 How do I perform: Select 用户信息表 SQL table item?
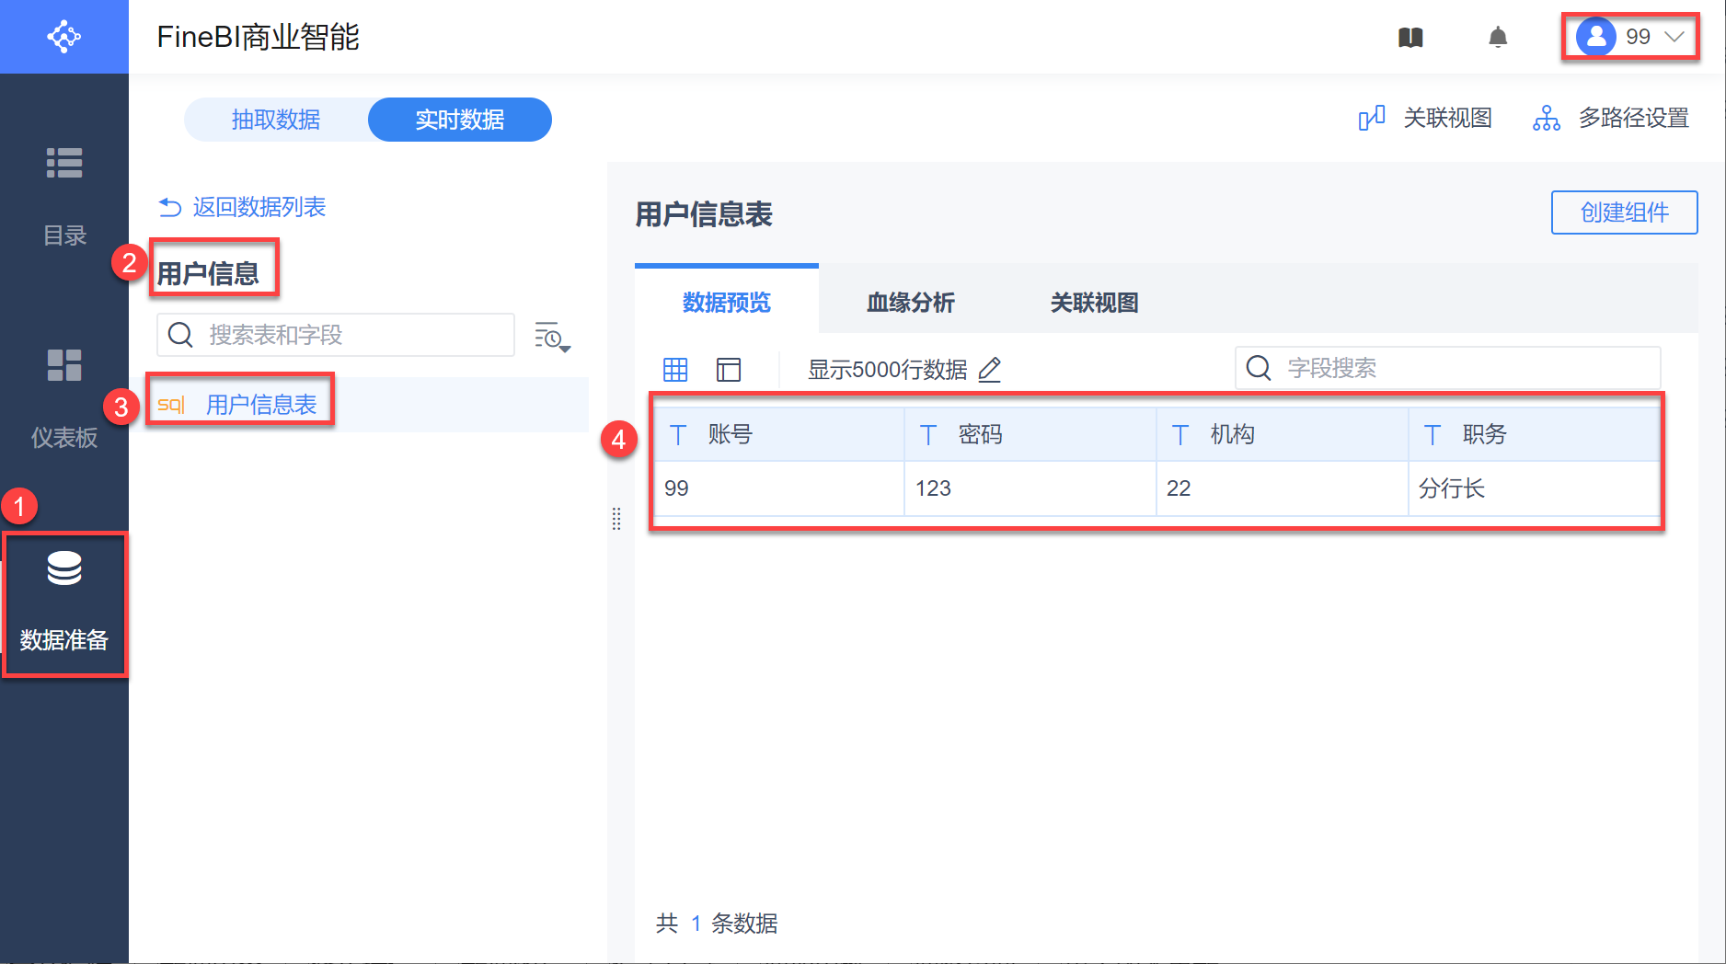pyautogui.click(x=261, y=405)
